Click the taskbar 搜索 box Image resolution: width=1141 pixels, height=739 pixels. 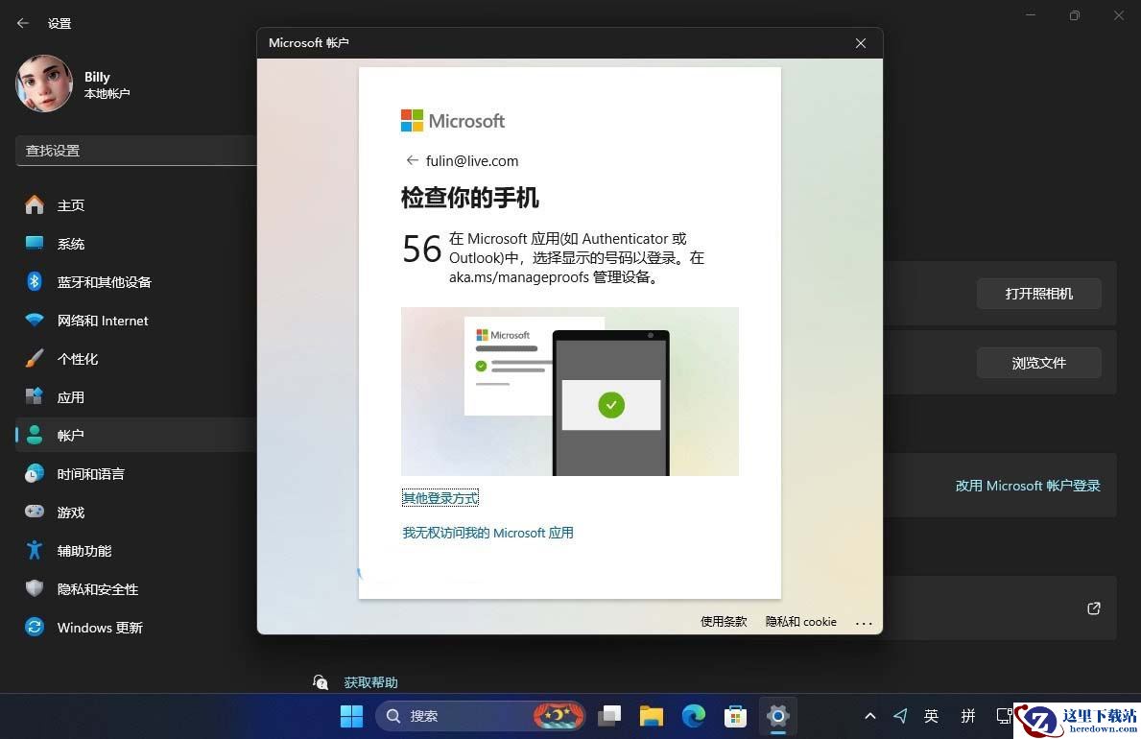481,716
